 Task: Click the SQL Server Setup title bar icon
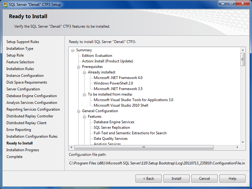[x=5, y=5]
